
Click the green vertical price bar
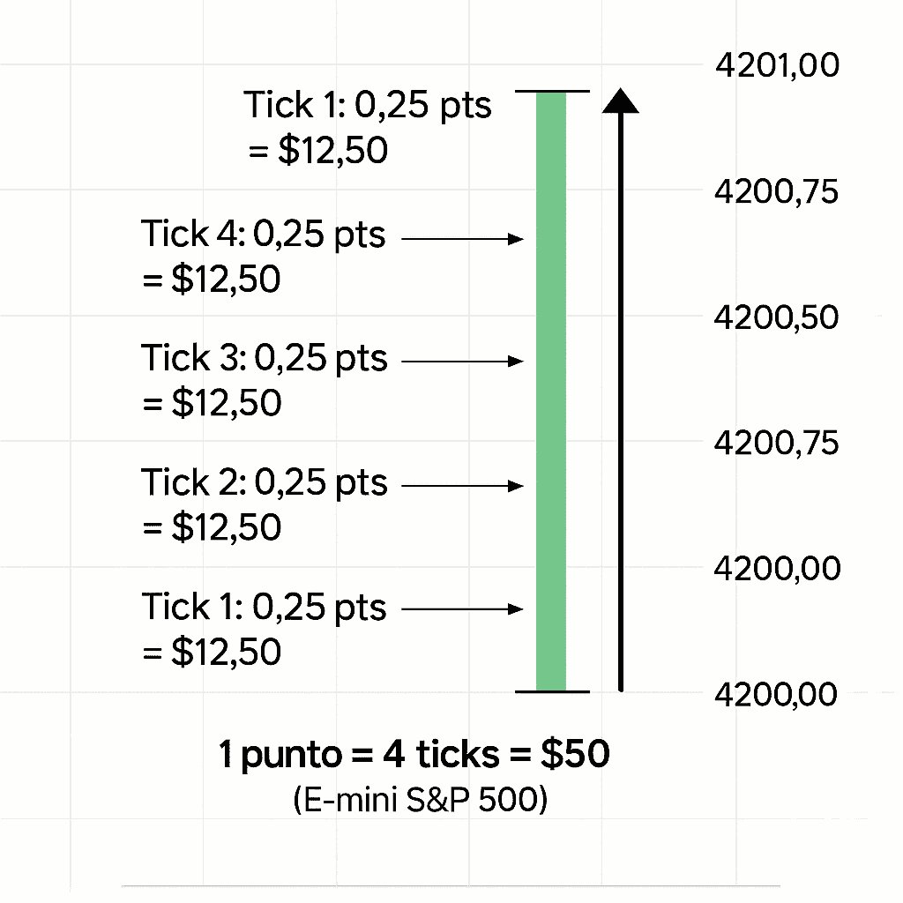[551, 388]
